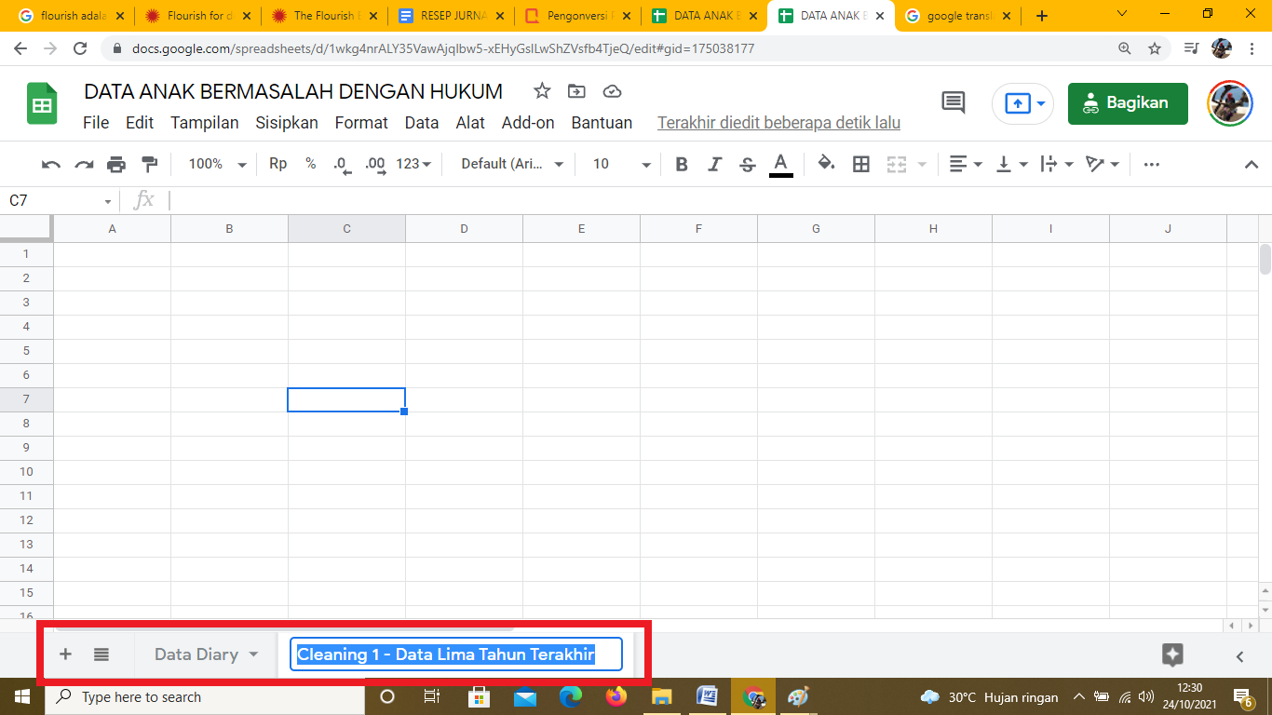
Task: Click the print icon in toolbar
Action: click(x=116, y=165)
